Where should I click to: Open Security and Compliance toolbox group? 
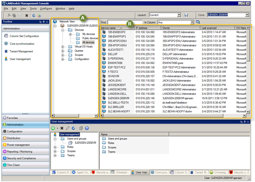tap(26, 158)
